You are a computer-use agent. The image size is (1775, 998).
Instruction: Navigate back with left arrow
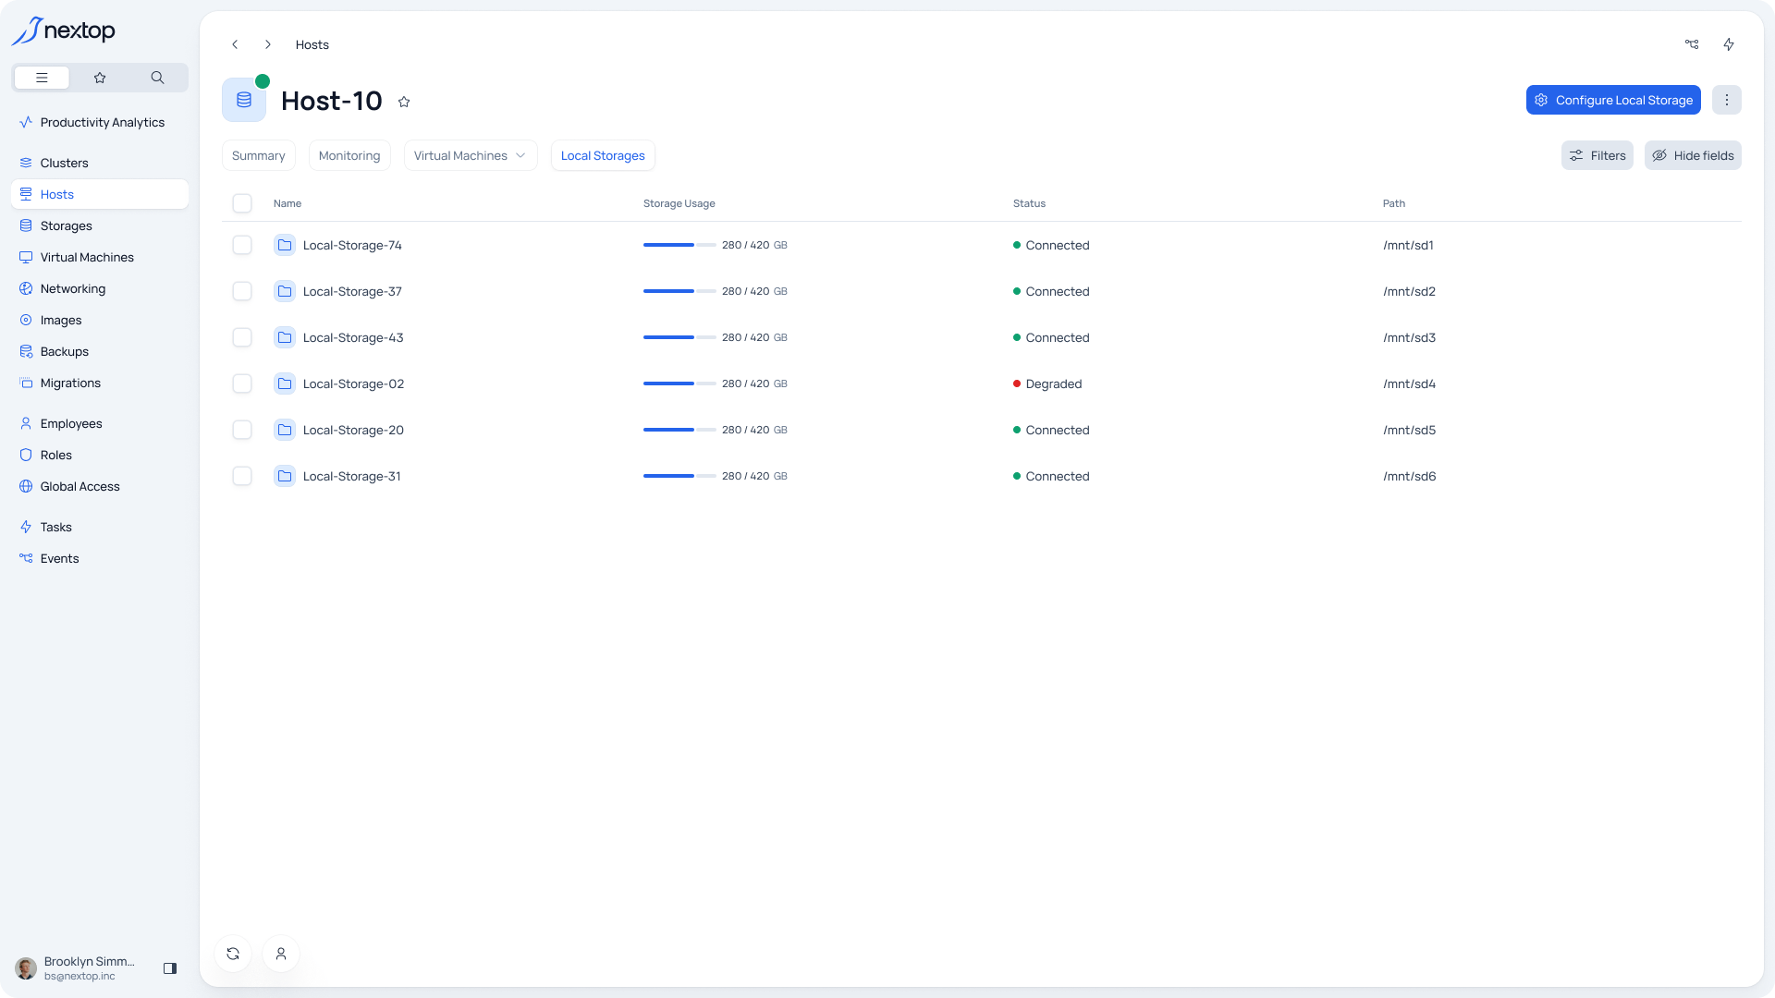(x=235, y=44)
